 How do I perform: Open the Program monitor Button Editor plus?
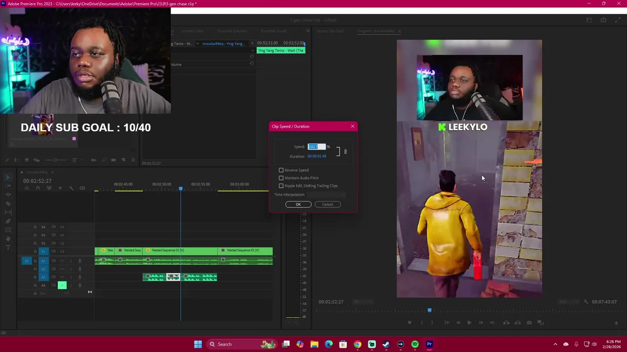(616, 323)
